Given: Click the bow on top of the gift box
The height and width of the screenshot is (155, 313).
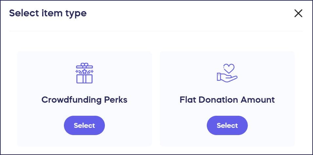Looking at the screenshot, I should click(84, 65).
